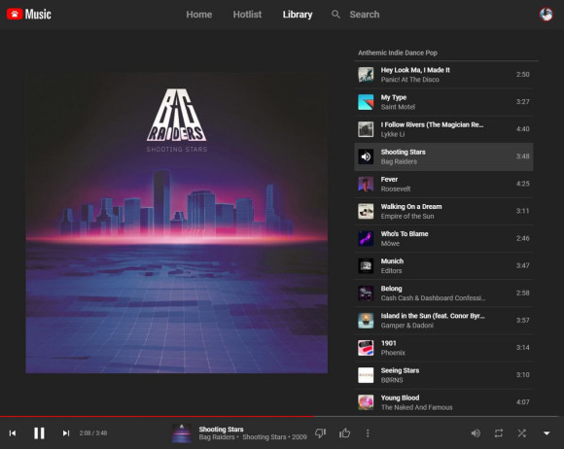Open the account avatar menu
Viewport: 564px width, 449px height.
(x=546, y=15)
